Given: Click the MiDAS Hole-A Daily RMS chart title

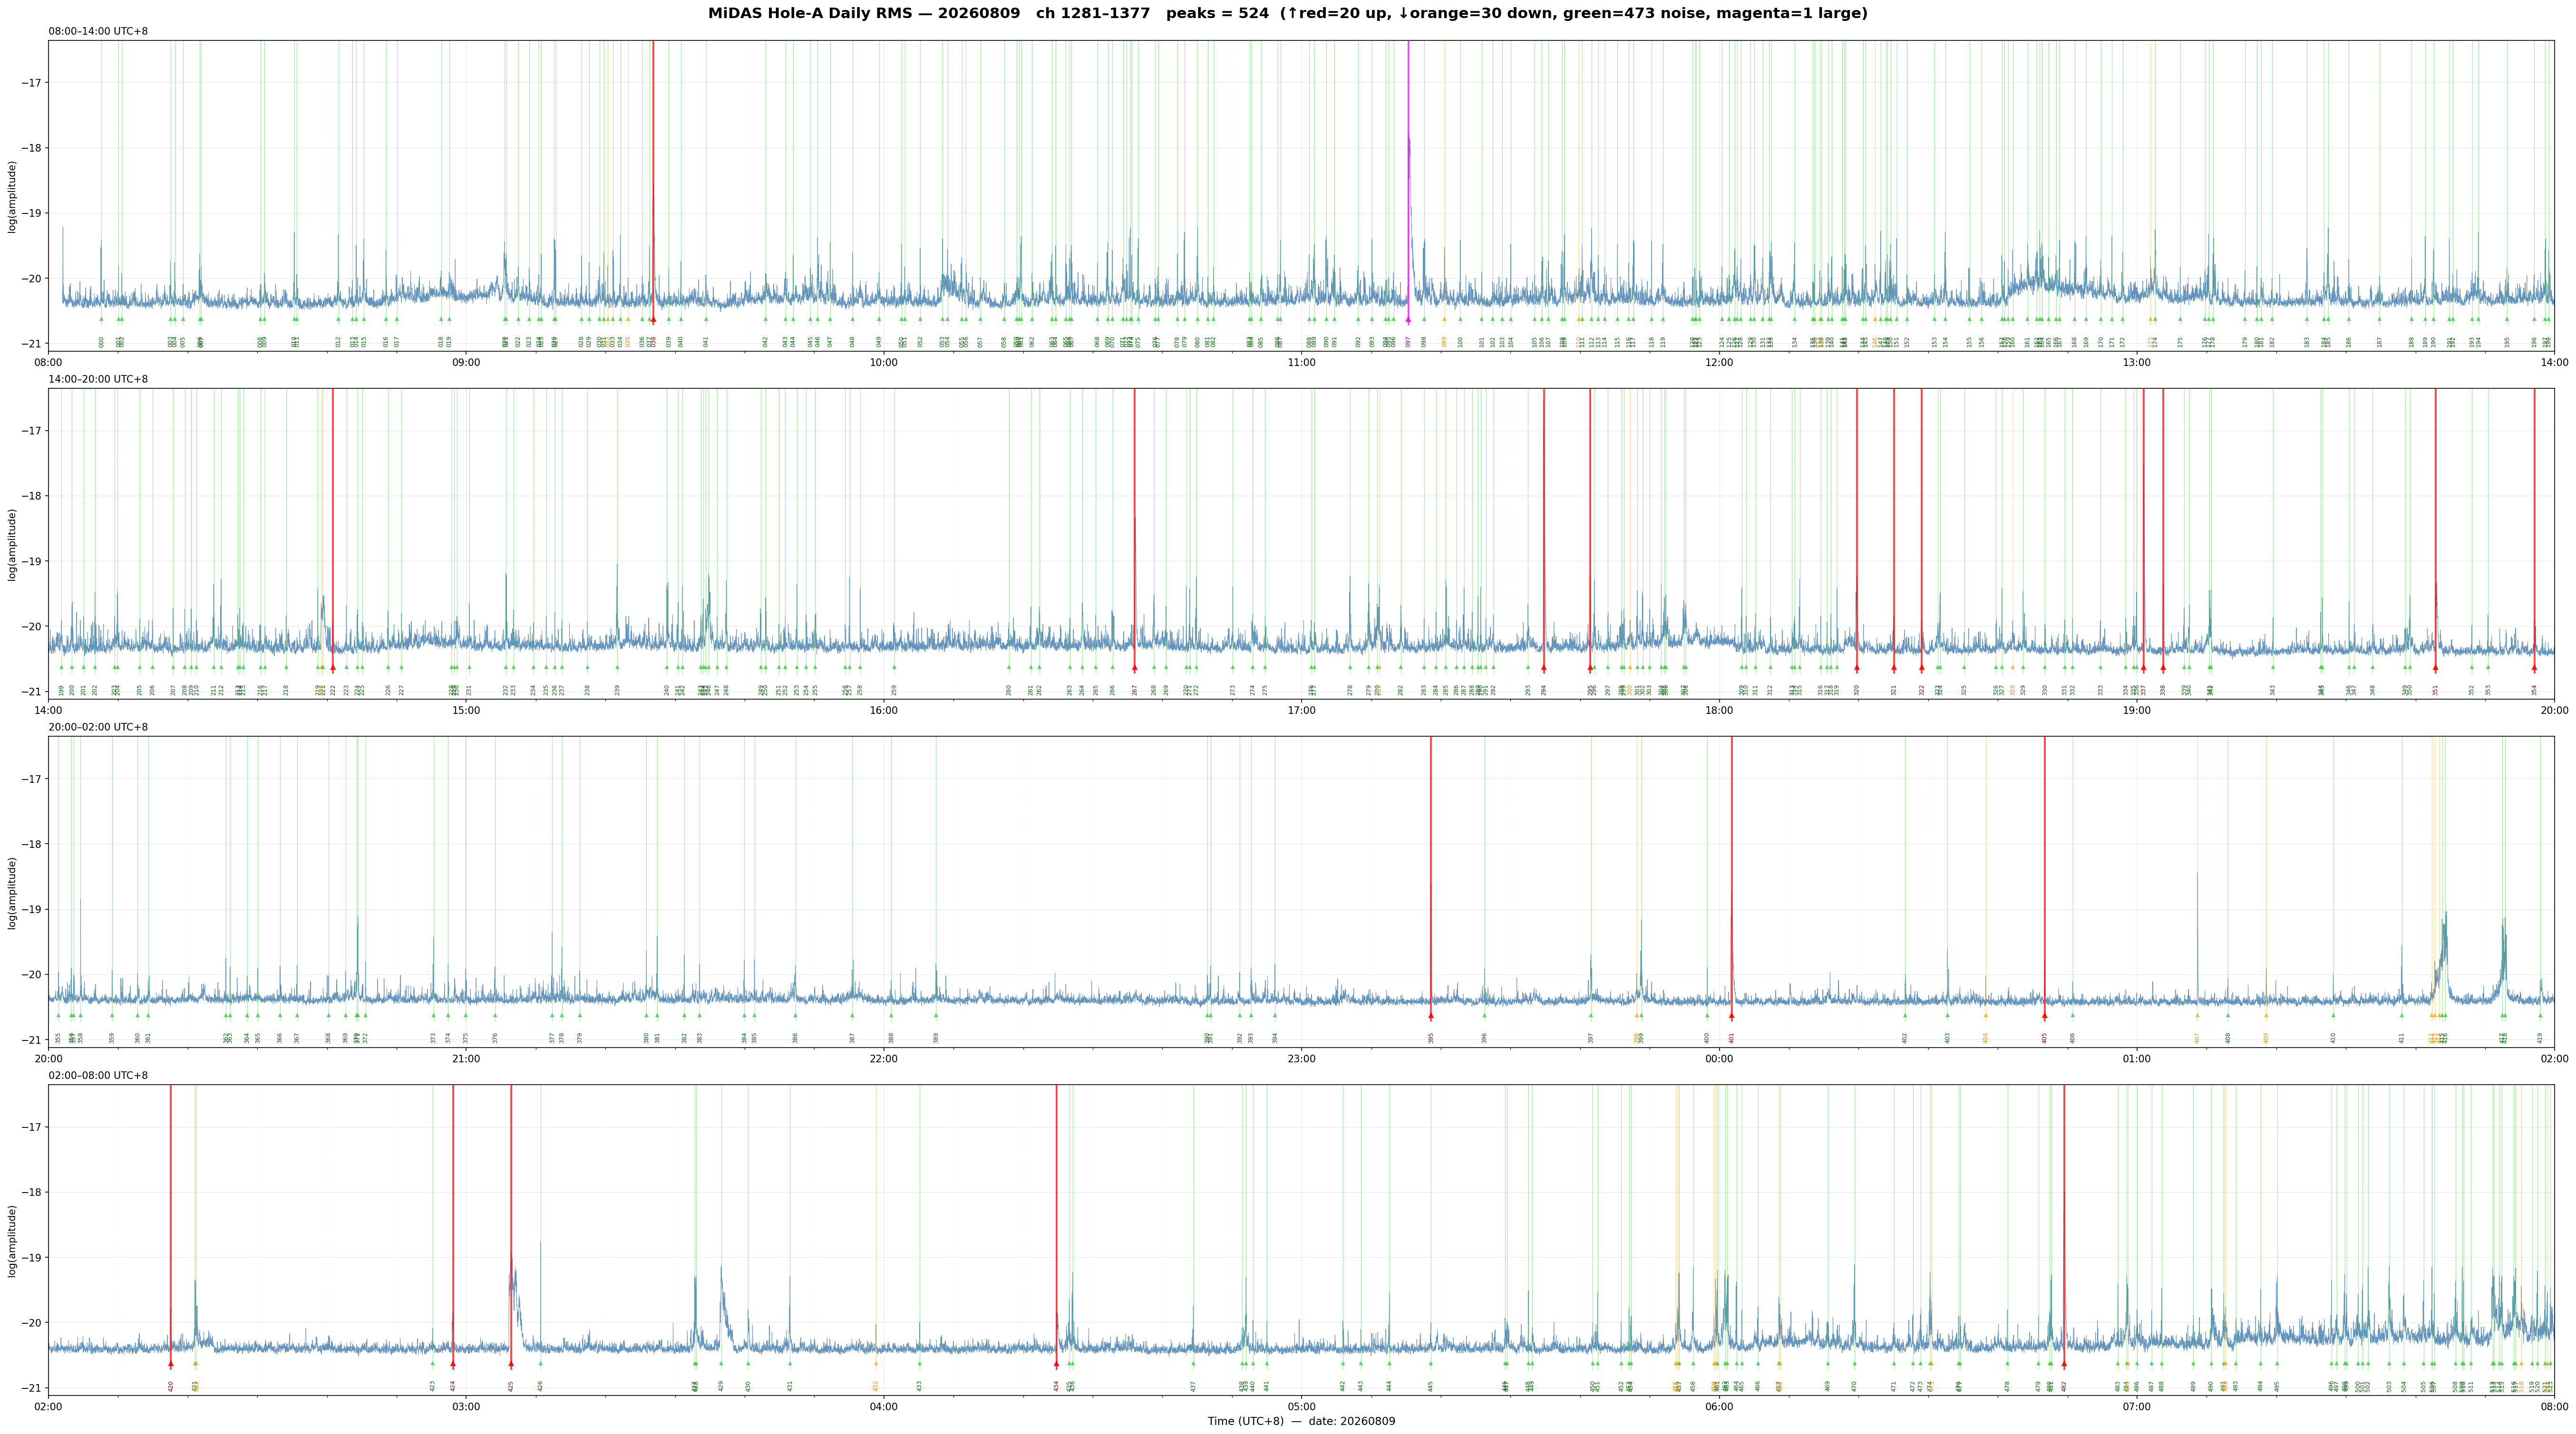Looking at the screenshot, I should pyautogui.click(x=1287, y=14).
